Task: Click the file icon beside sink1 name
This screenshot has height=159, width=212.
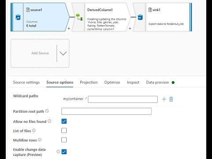Action: 150,10
